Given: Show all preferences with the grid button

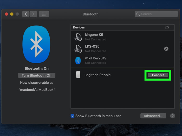Looking at the screenshot, I should click(x=44, y=14).
